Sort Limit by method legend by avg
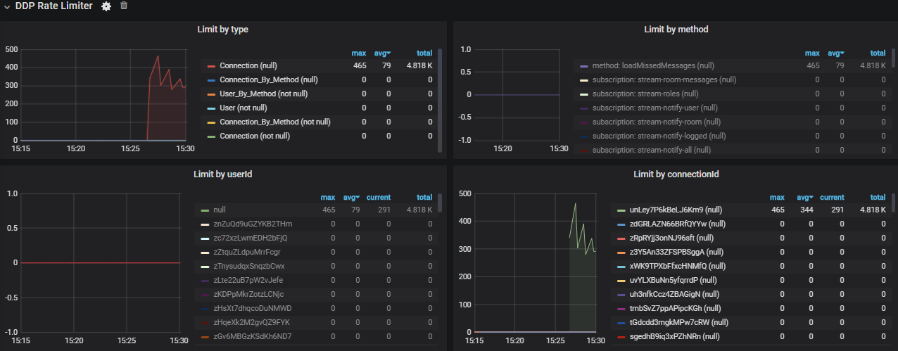898x351 pixels. tap(835, 53)
